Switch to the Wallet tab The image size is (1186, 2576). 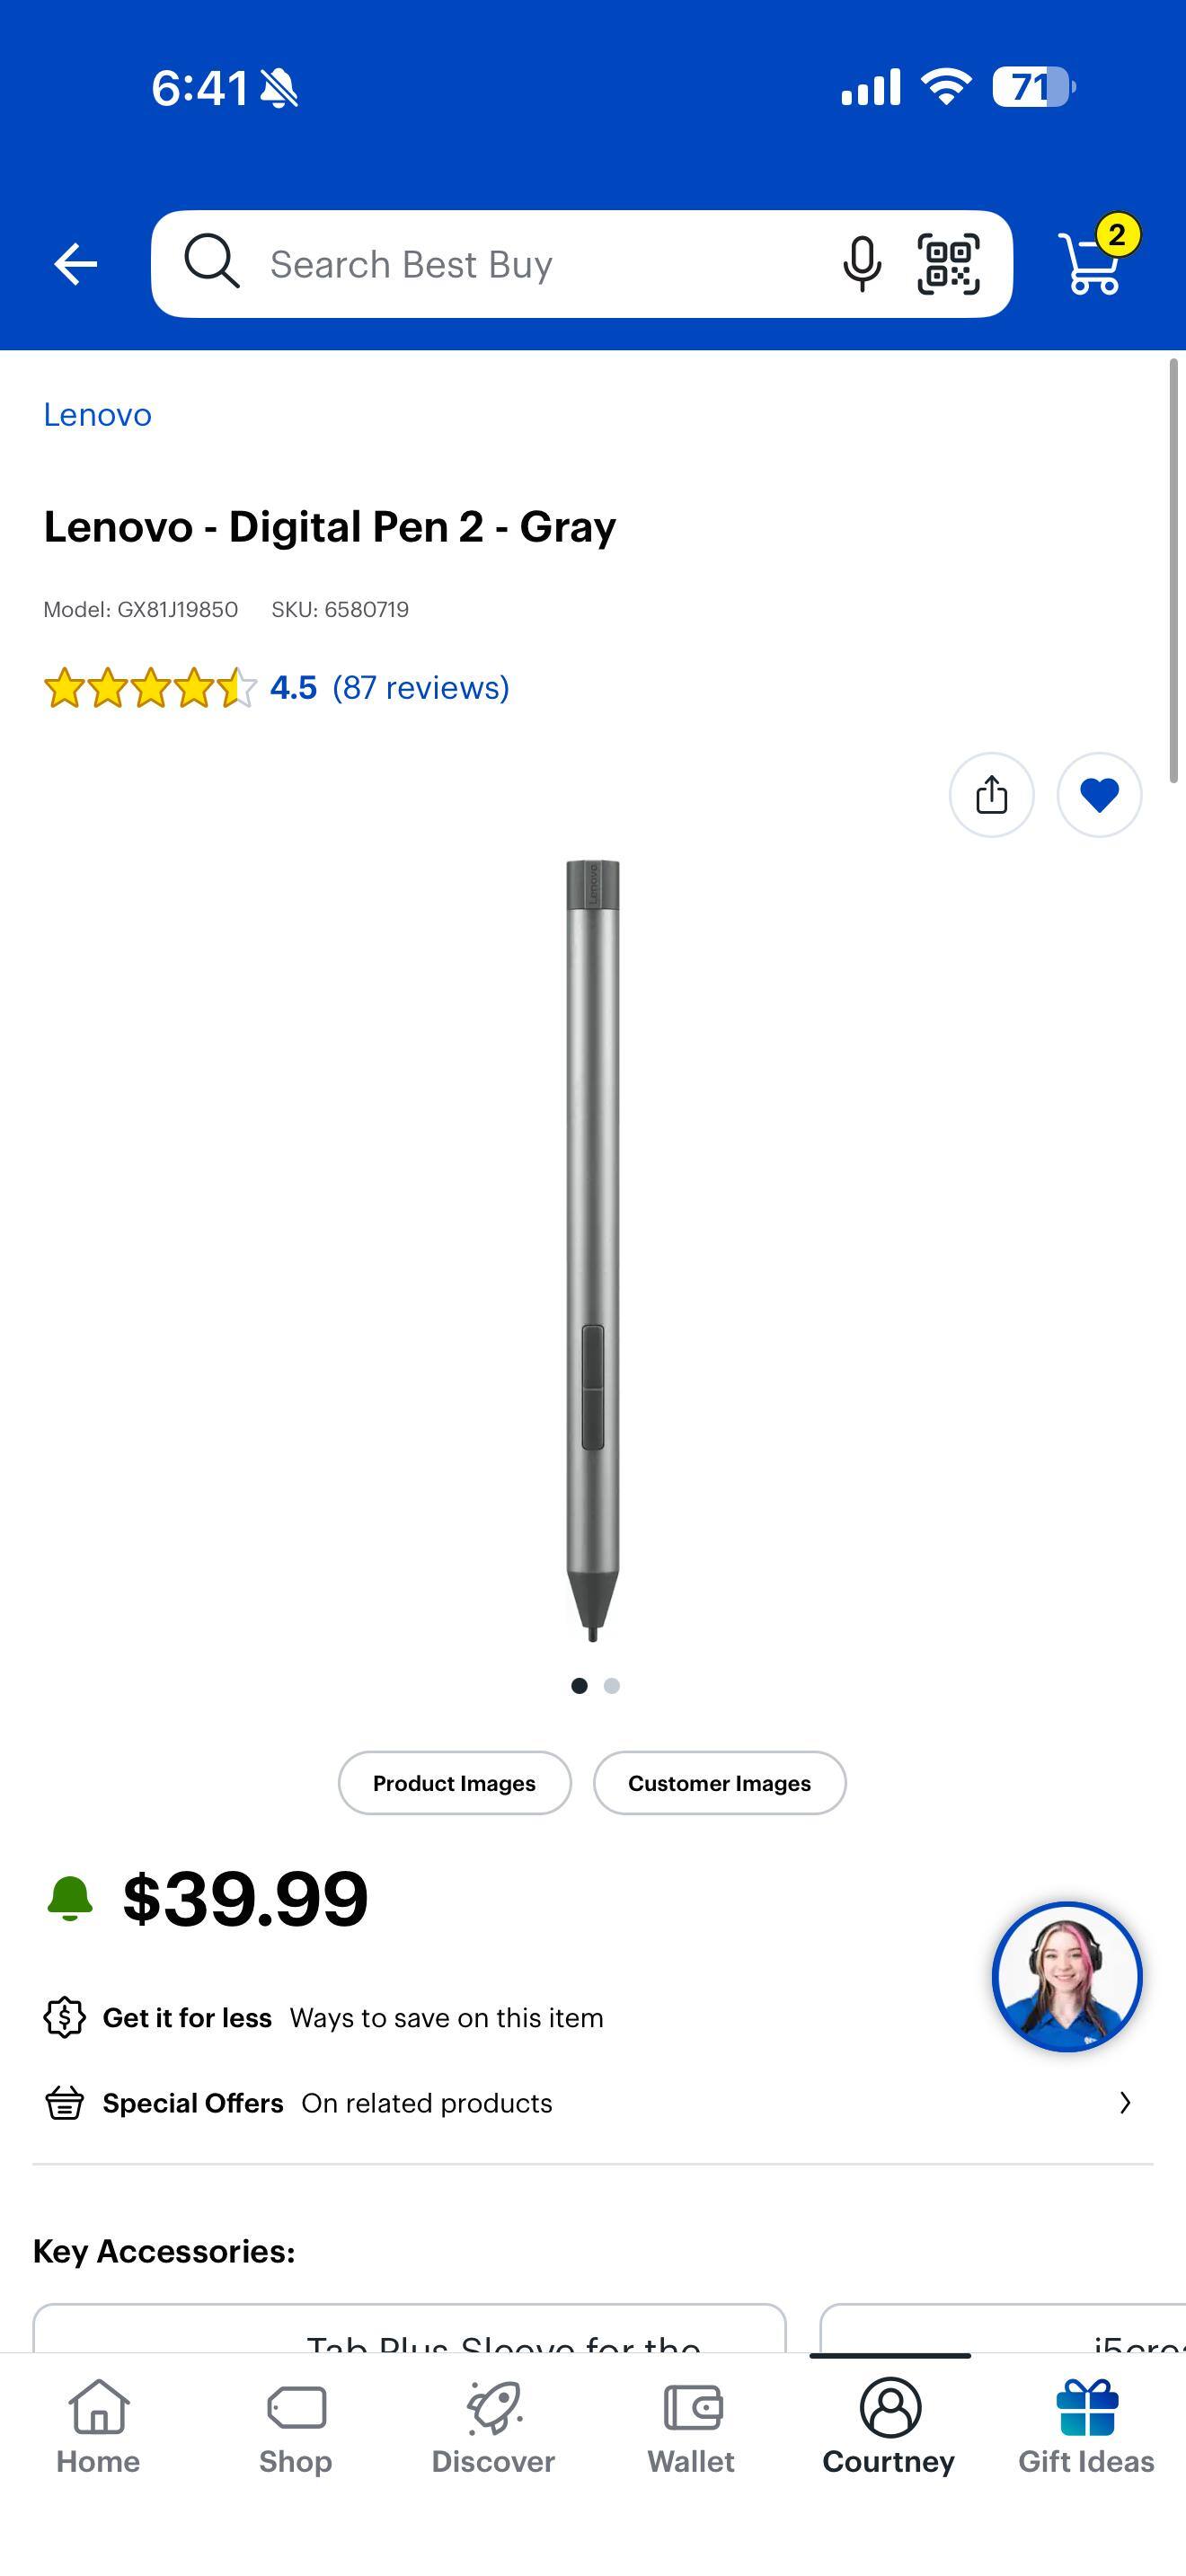click(691, 2427)
